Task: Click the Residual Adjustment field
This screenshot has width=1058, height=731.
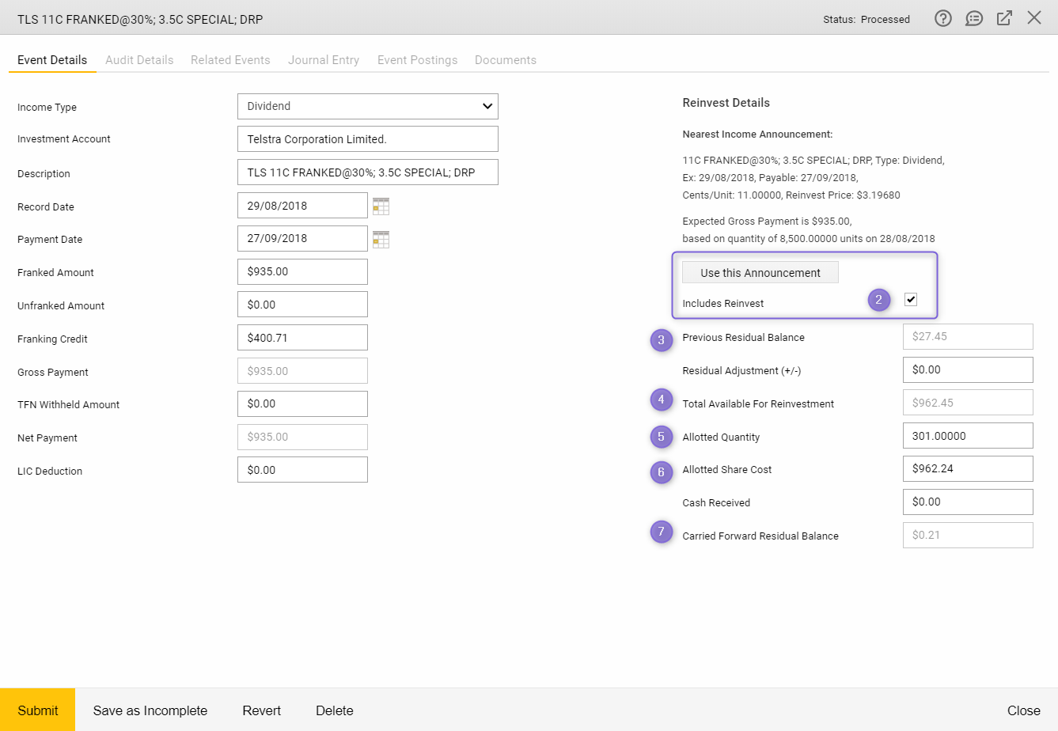Action: click(968, 369)
